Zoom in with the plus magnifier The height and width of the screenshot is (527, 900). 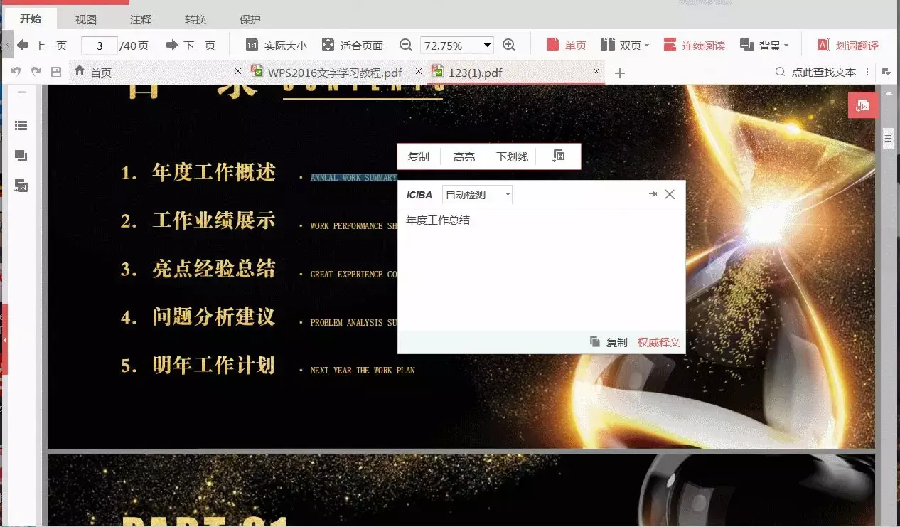509,45
